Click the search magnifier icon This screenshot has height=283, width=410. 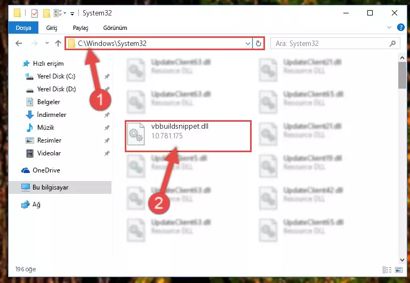pos(392,43)
